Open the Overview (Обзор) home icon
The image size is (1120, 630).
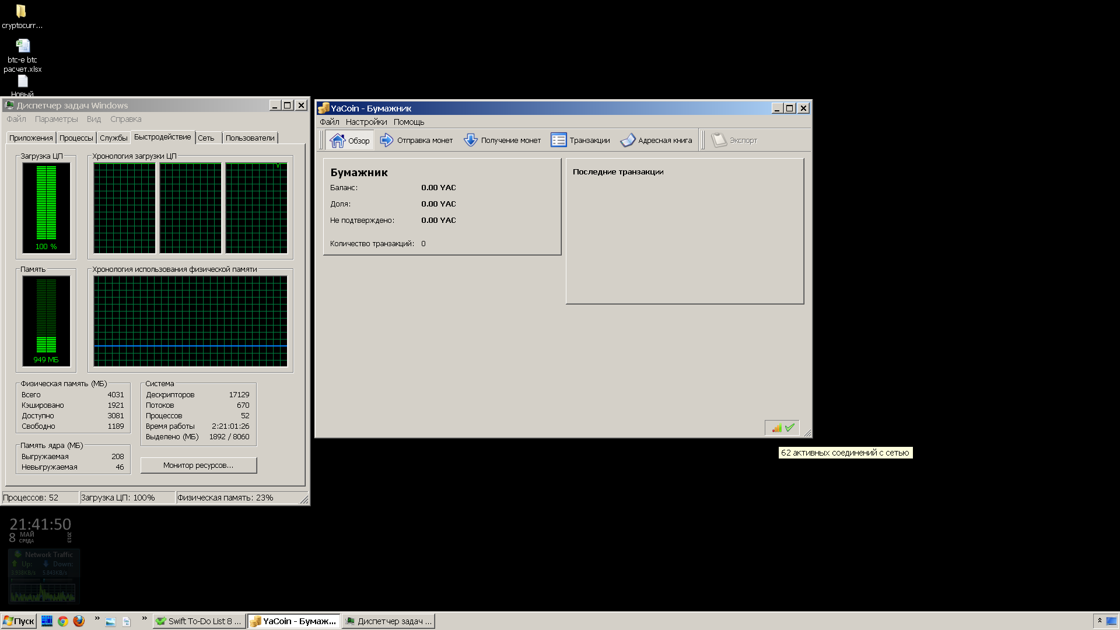tap(337, 141)
